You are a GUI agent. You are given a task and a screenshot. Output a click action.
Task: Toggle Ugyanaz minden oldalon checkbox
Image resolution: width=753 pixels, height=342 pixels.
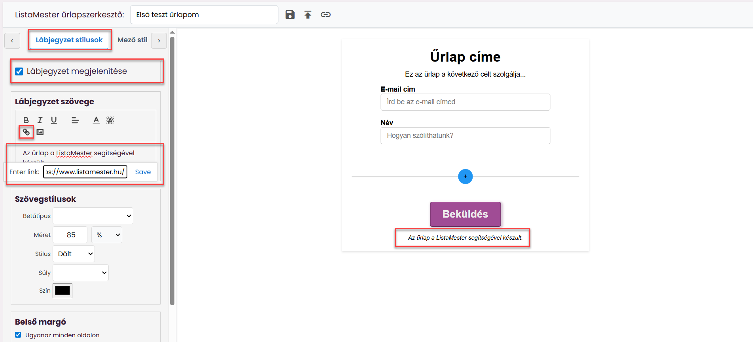18,335
